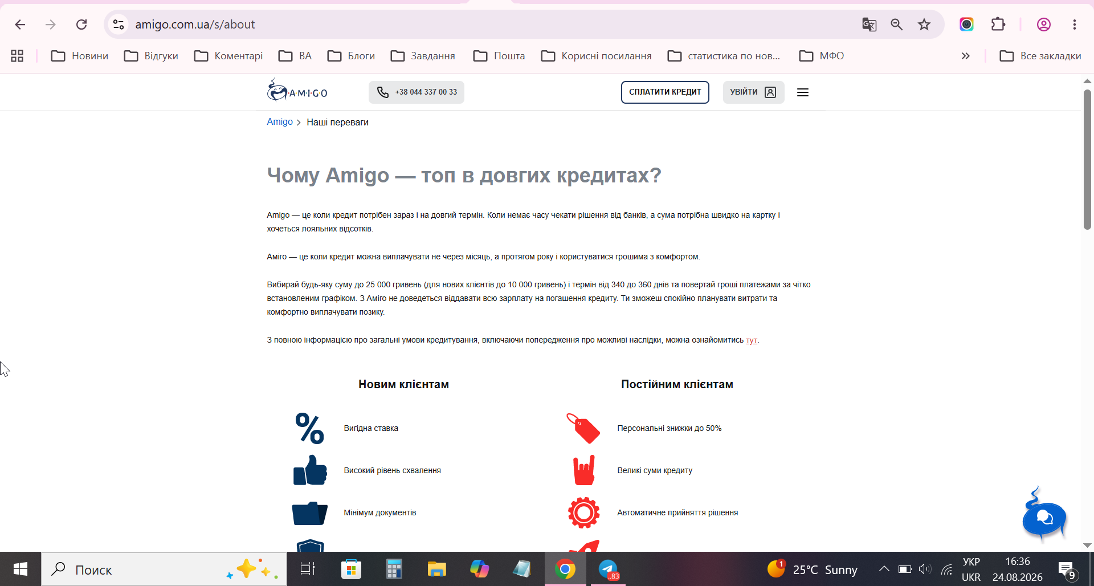Expand hidden bookmarks with double chevron
Image resolution: width=1094 pixels, height=586 pixels.
(x=965, y=56)
